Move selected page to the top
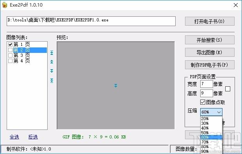The height and width of the screenshot is (154, 242). (52, 53)
